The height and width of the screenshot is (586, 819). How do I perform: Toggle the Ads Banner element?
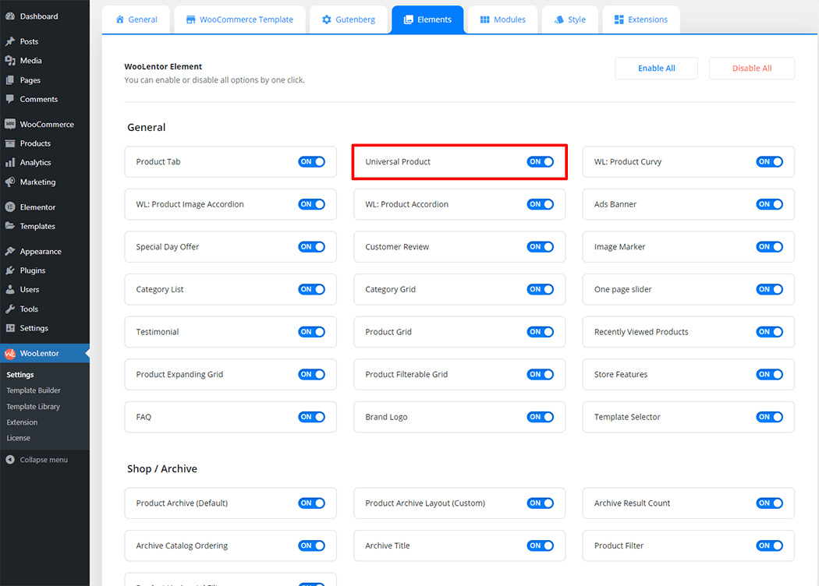click(x=769, y=204)
